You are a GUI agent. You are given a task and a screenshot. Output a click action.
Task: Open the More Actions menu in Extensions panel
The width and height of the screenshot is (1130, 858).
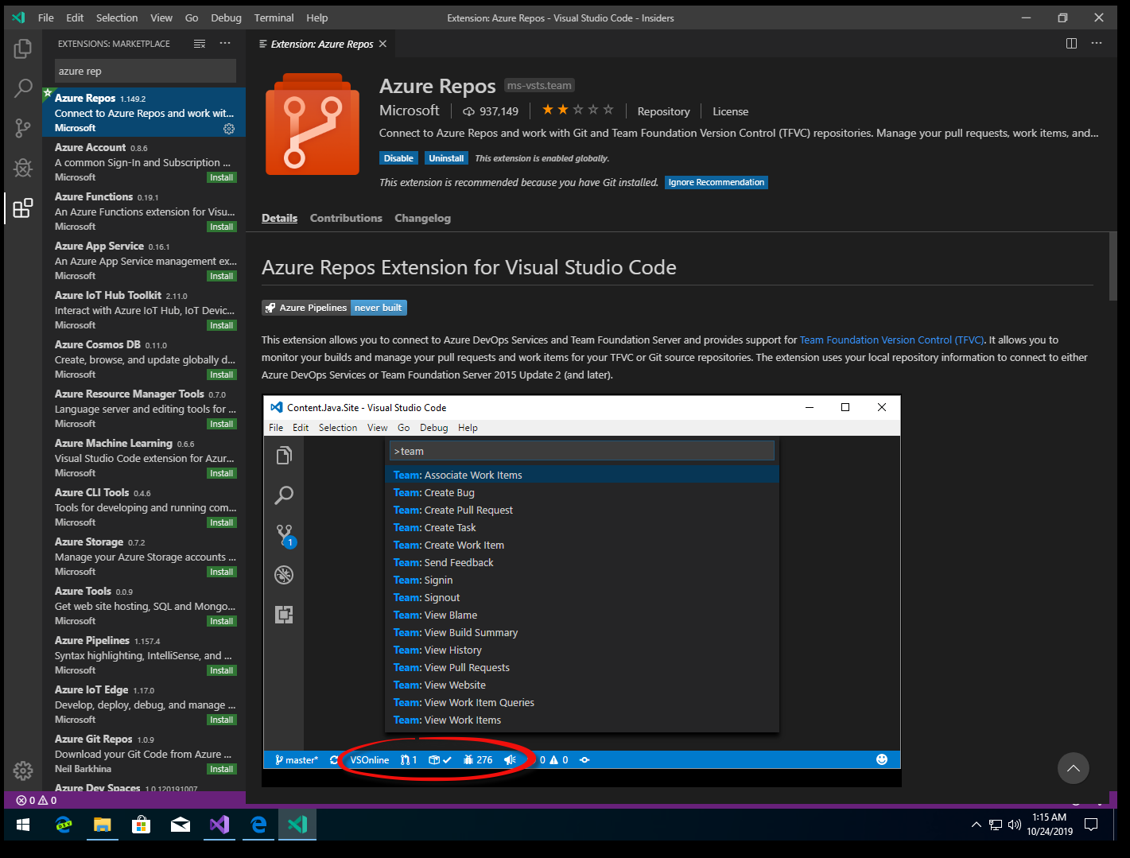click(224, 44)
